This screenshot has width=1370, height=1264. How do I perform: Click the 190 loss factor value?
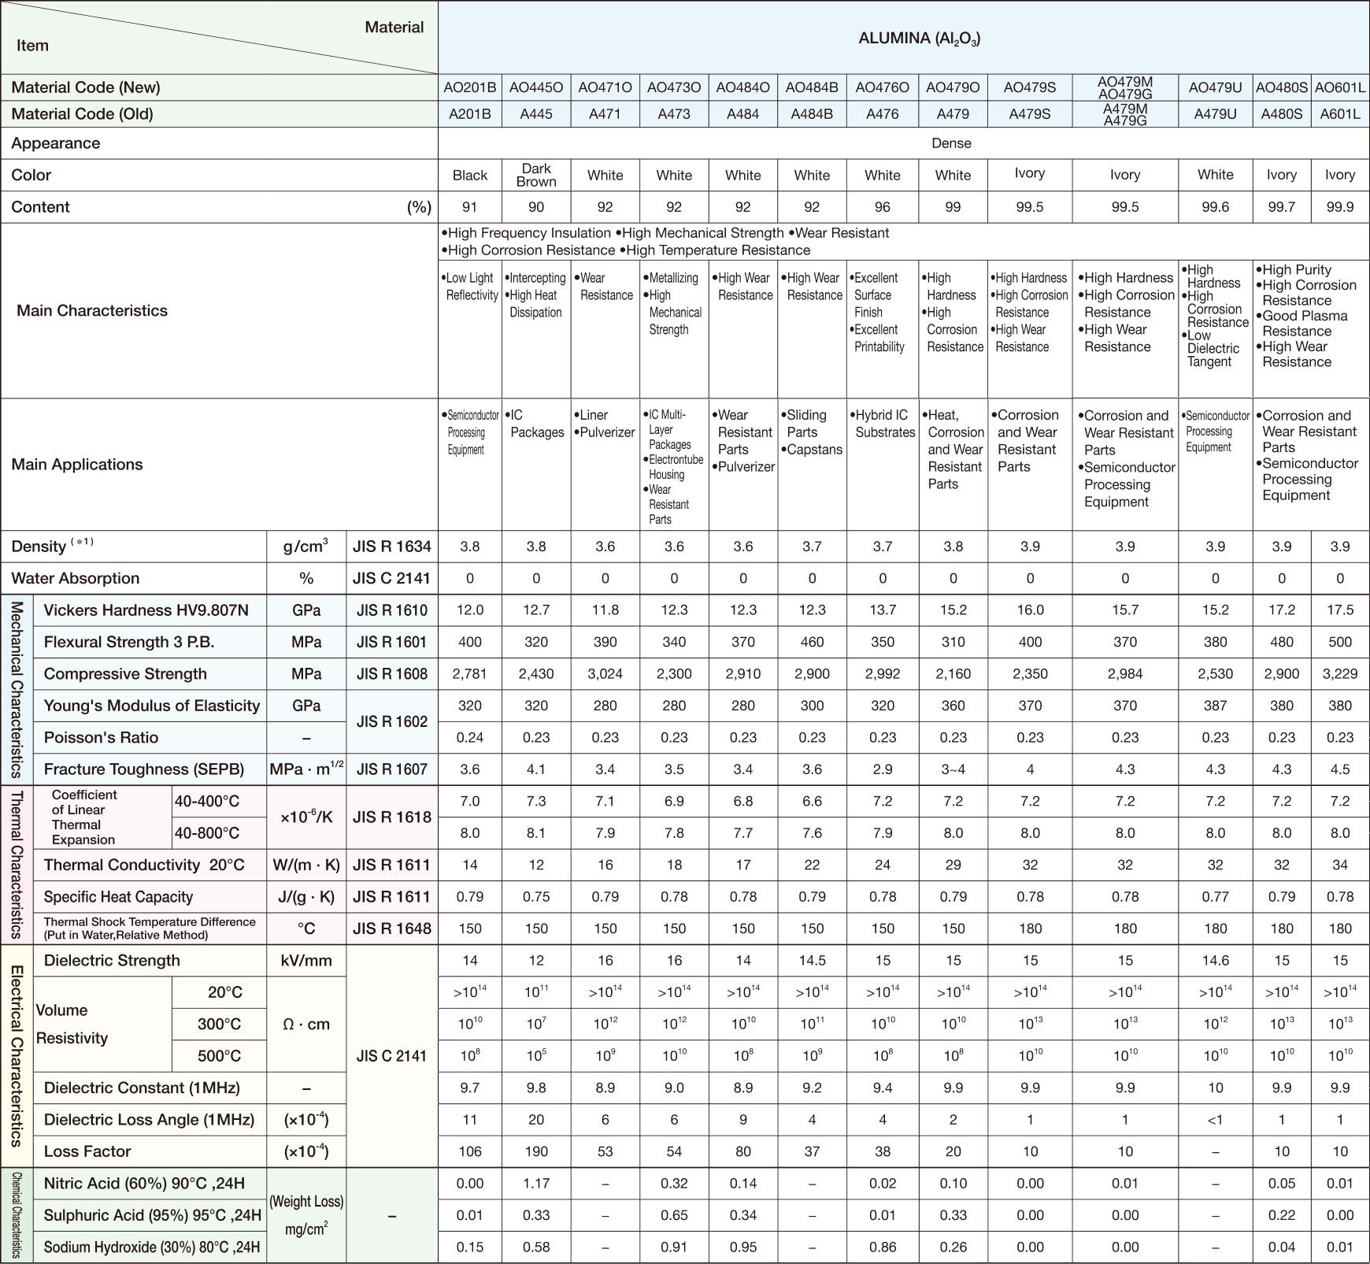(536, 1151)
